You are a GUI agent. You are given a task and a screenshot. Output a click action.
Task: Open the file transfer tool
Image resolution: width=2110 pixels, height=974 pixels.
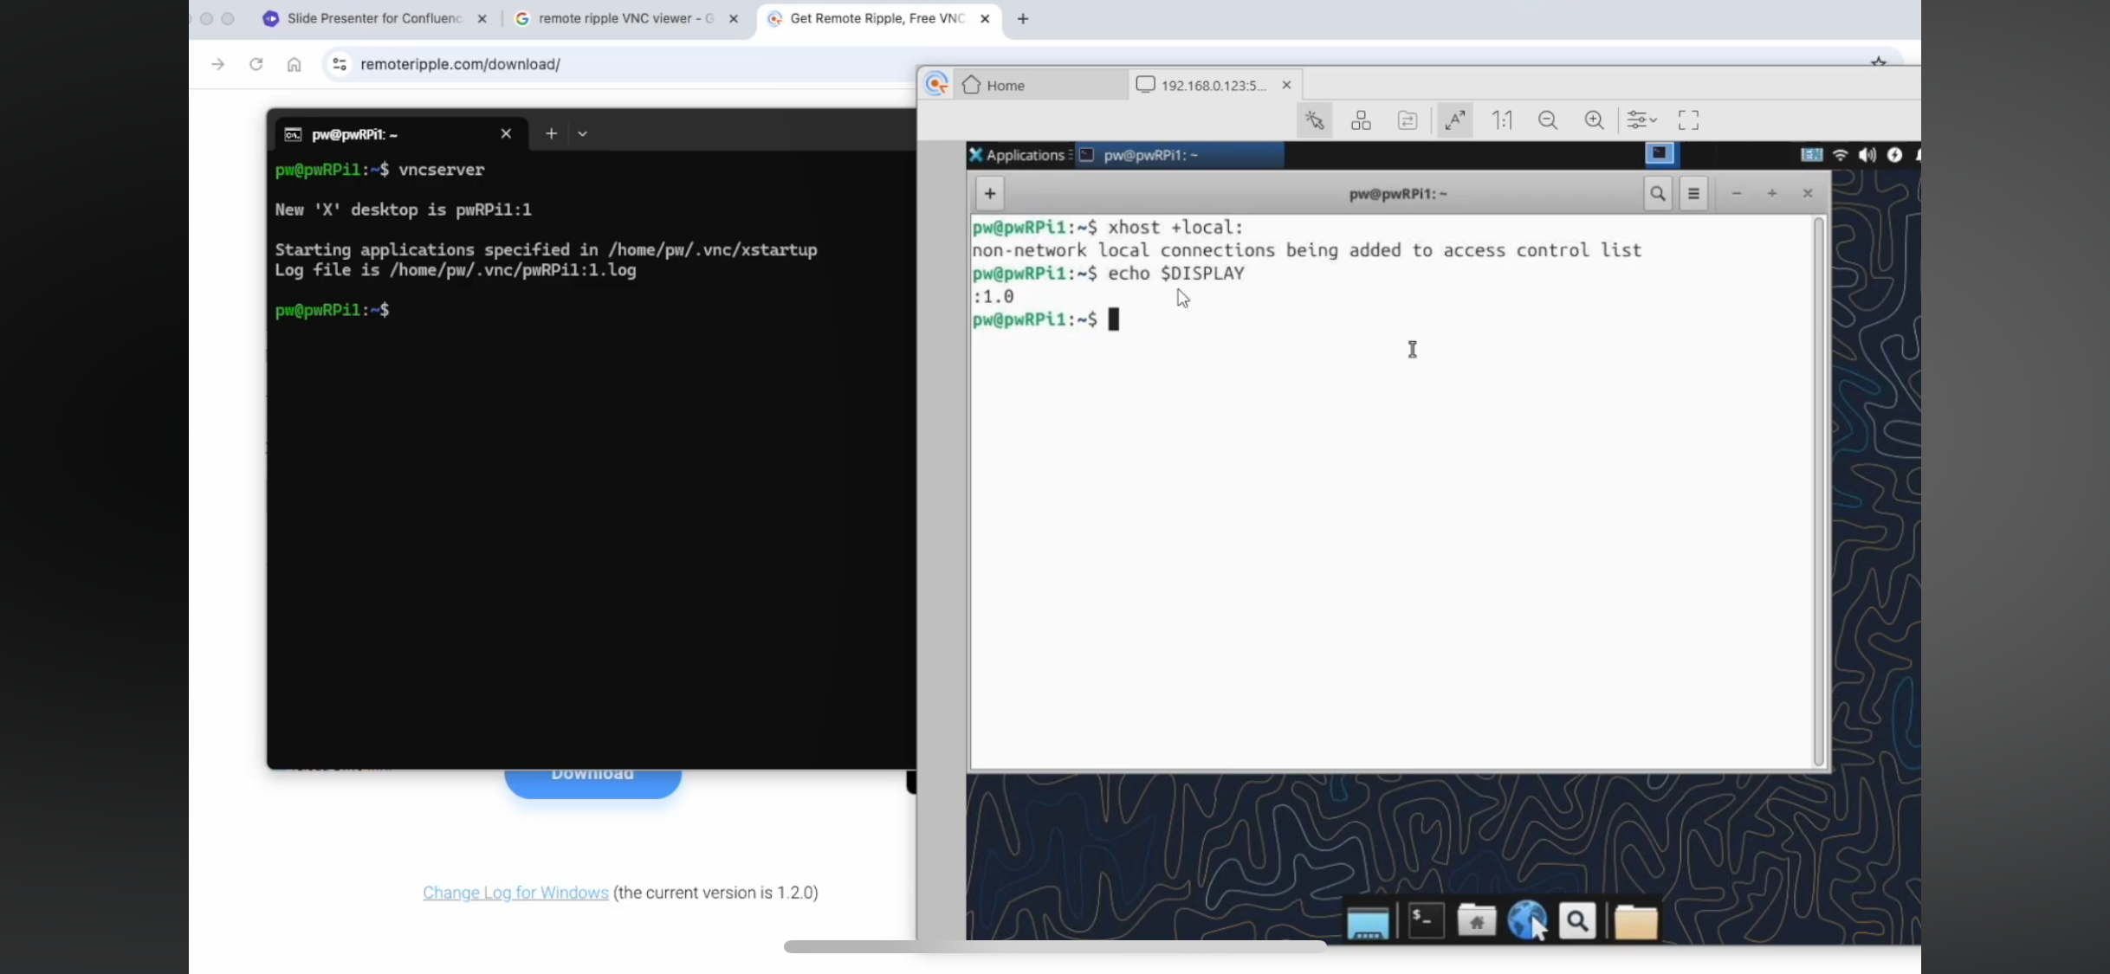1408,120
